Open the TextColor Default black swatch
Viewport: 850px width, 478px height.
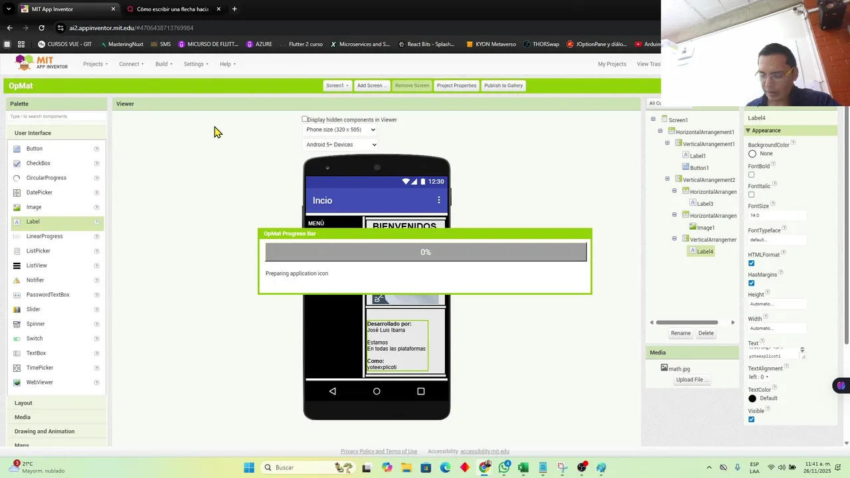752,398
